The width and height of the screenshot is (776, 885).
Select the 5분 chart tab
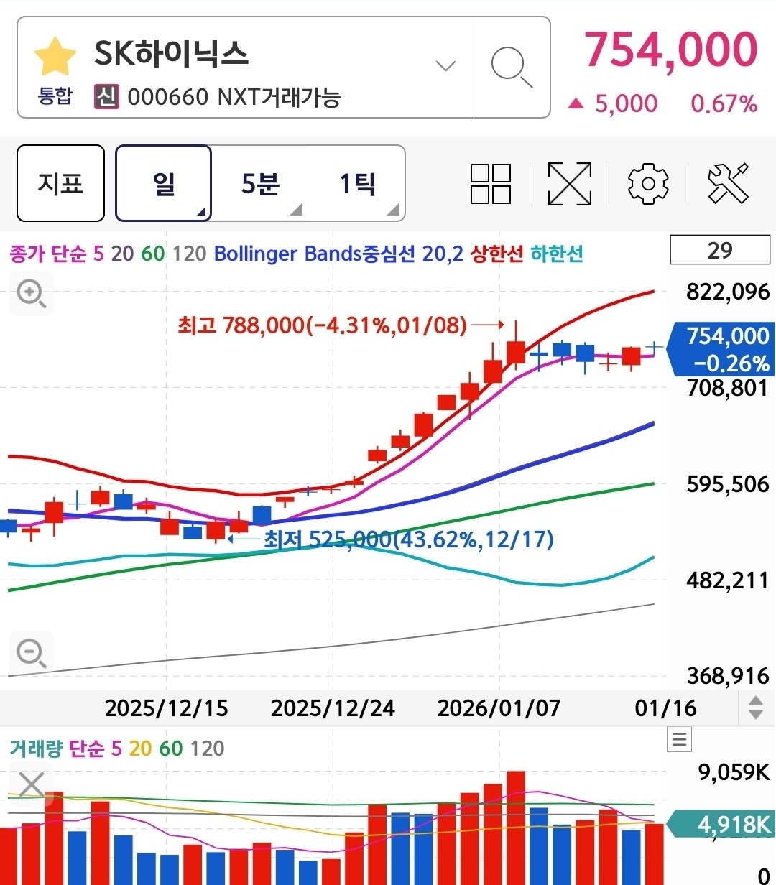[260, 183]
